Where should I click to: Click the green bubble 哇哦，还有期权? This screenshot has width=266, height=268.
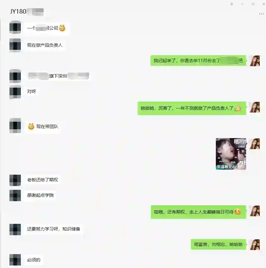pos(198,212)
